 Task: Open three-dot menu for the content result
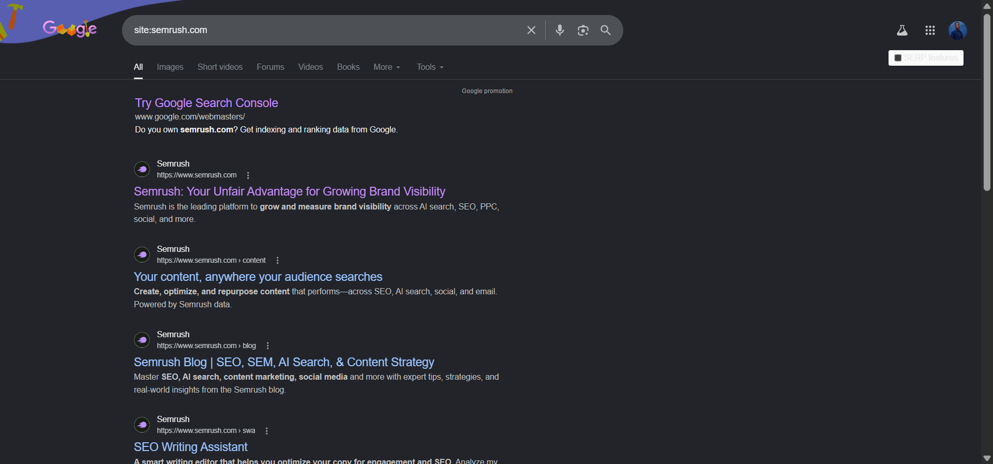[x=278, y=261]
